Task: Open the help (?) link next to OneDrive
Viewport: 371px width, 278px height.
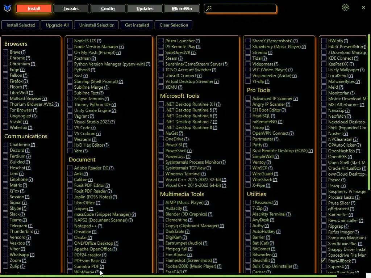Action: pyautogui.click(x=187, y=139)
